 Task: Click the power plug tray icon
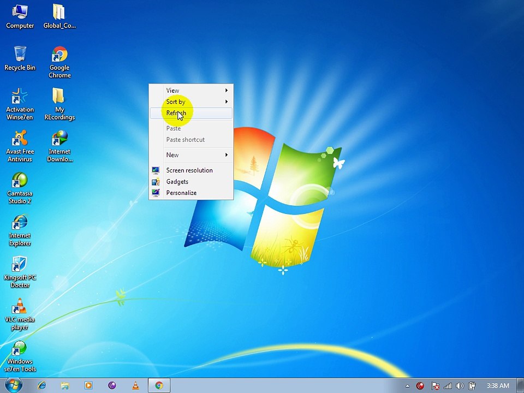472,386
